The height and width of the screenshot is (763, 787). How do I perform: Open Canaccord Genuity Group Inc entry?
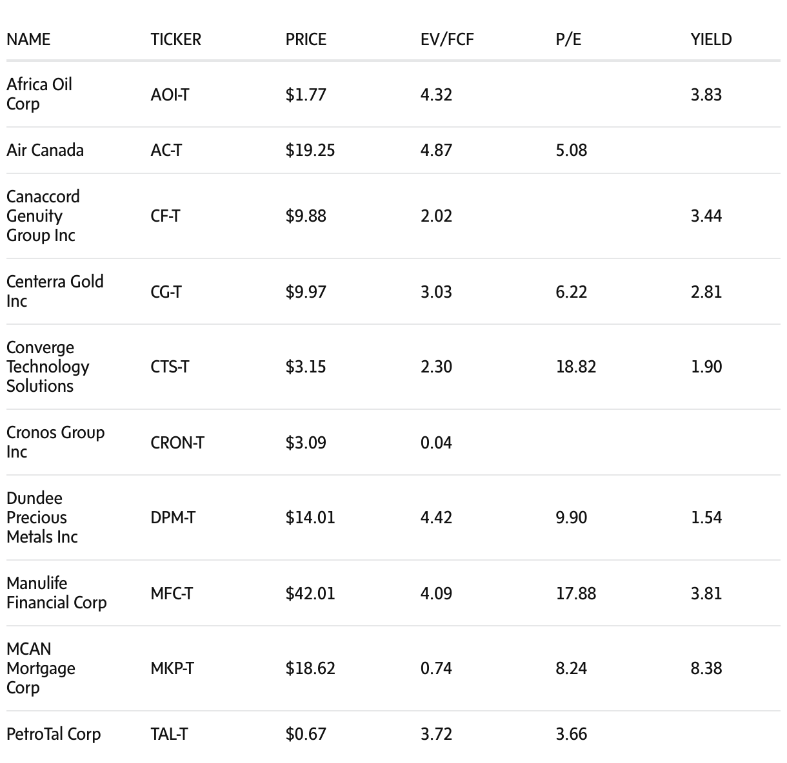(43, 216)
